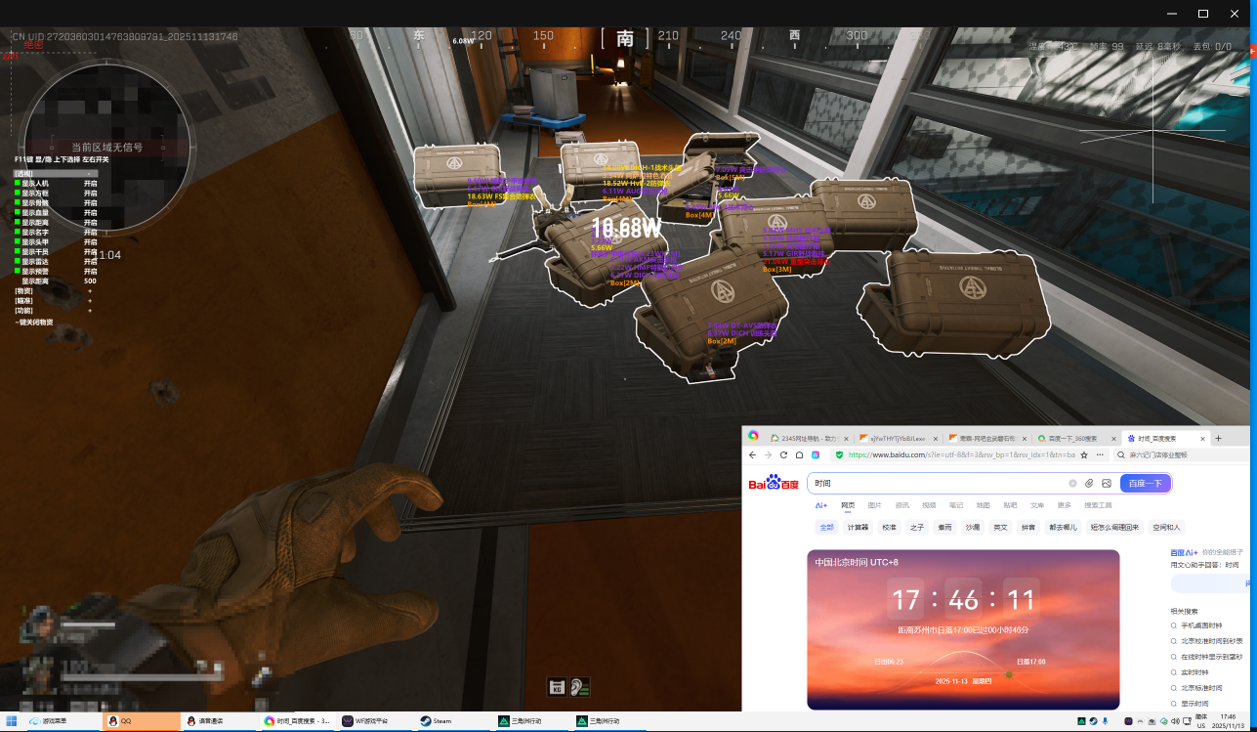Expand the [物资] menu section

tap(23, 290)
